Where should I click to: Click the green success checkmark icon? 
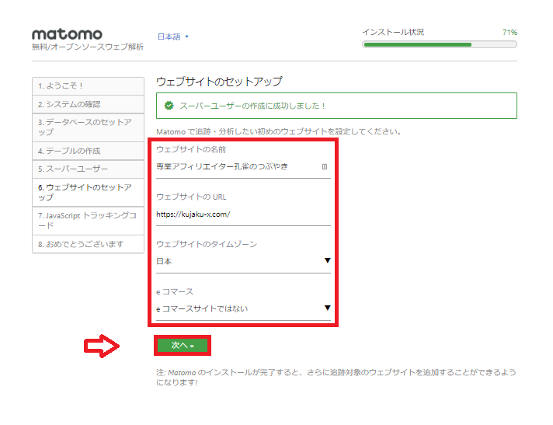point(169,106)
